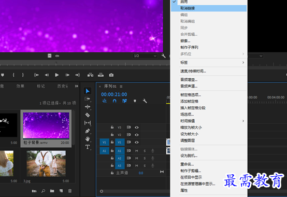Add marker in timeline header

click(x=135, y=101)
